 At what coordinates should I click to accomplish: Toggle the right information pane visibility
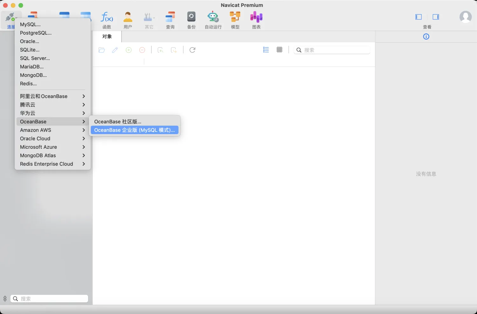pyautogui.click(x=436, y=17)
